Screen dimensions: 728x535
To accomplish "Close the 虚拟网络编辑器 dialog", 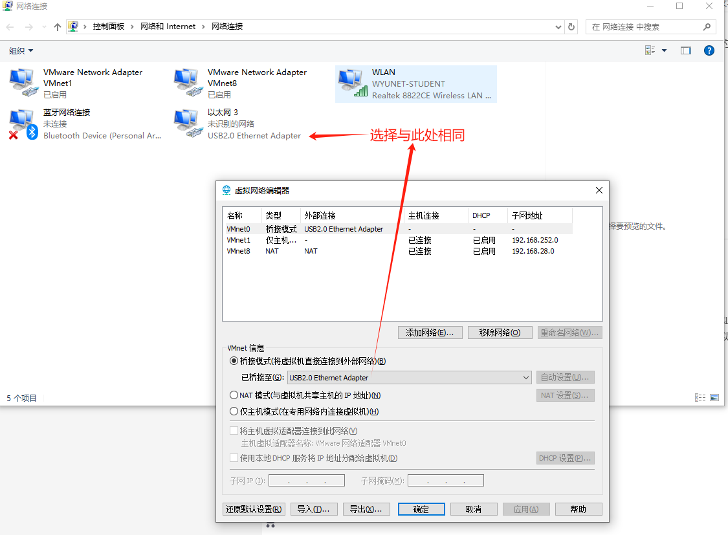I will tap(599, 190).
